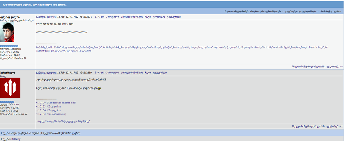Open 'ბარათი' link on post #54212689
Image resolution: width=344 pixels, height=141 pixels.
pyautogui.click(x=100, y=73)
